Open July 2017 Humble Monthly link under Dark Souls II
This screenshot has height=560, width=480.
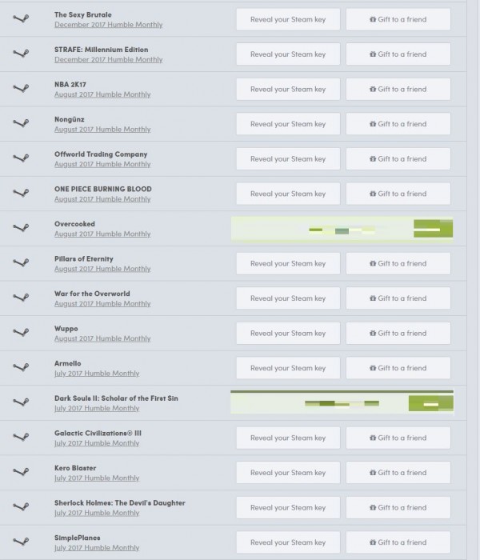(97, 408)
